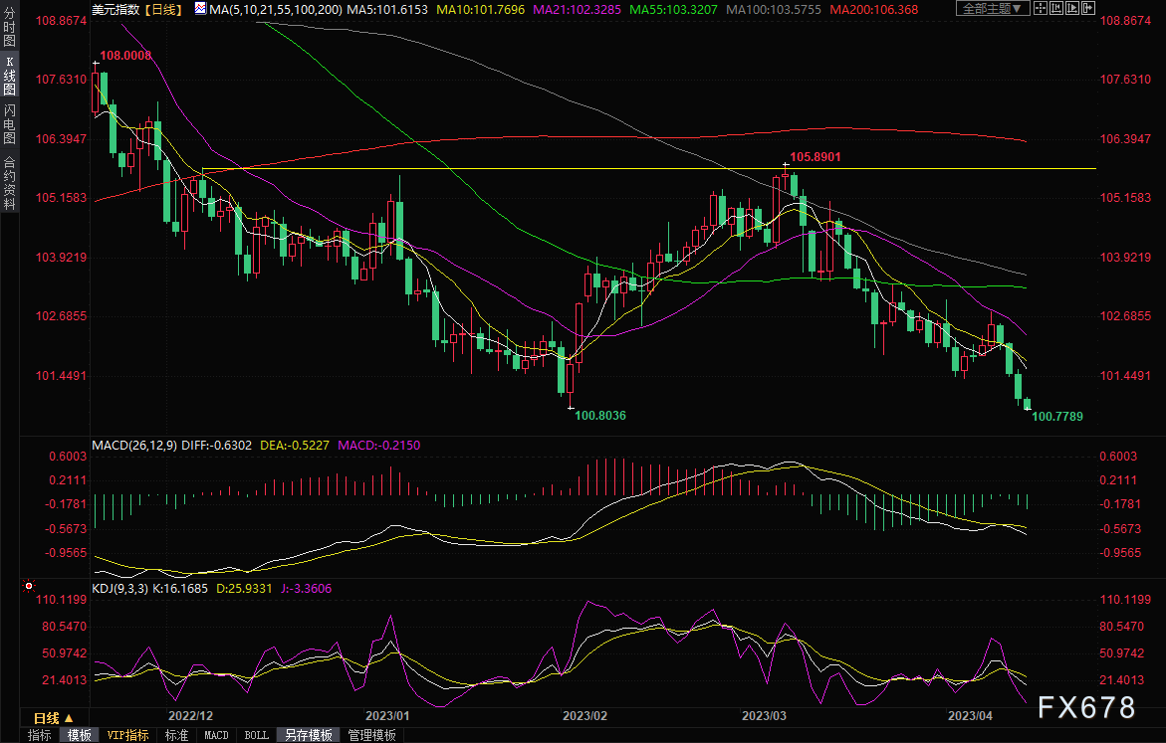Click the MA indicator icon beside MA(5,10,21,55,100,200)
Image resolution: width=1166 pixels, height=743 pixels.
coord(200,9)
